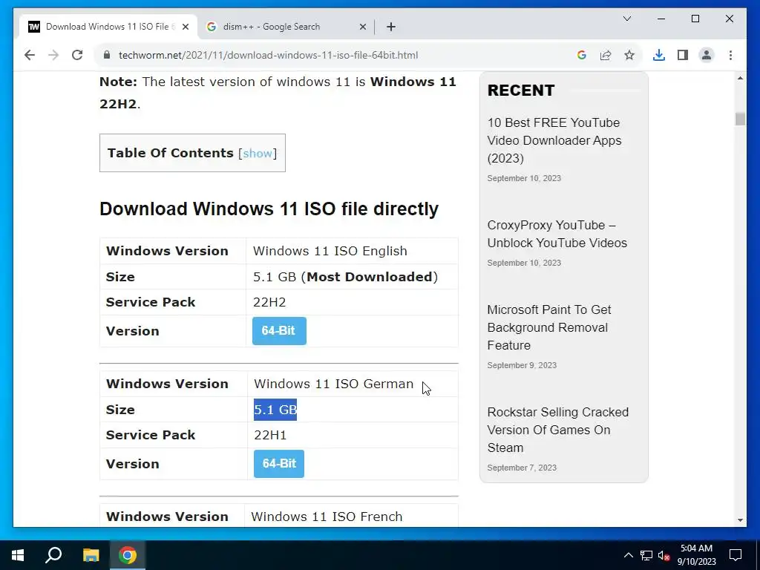Open the Windows Start menu

18,555
